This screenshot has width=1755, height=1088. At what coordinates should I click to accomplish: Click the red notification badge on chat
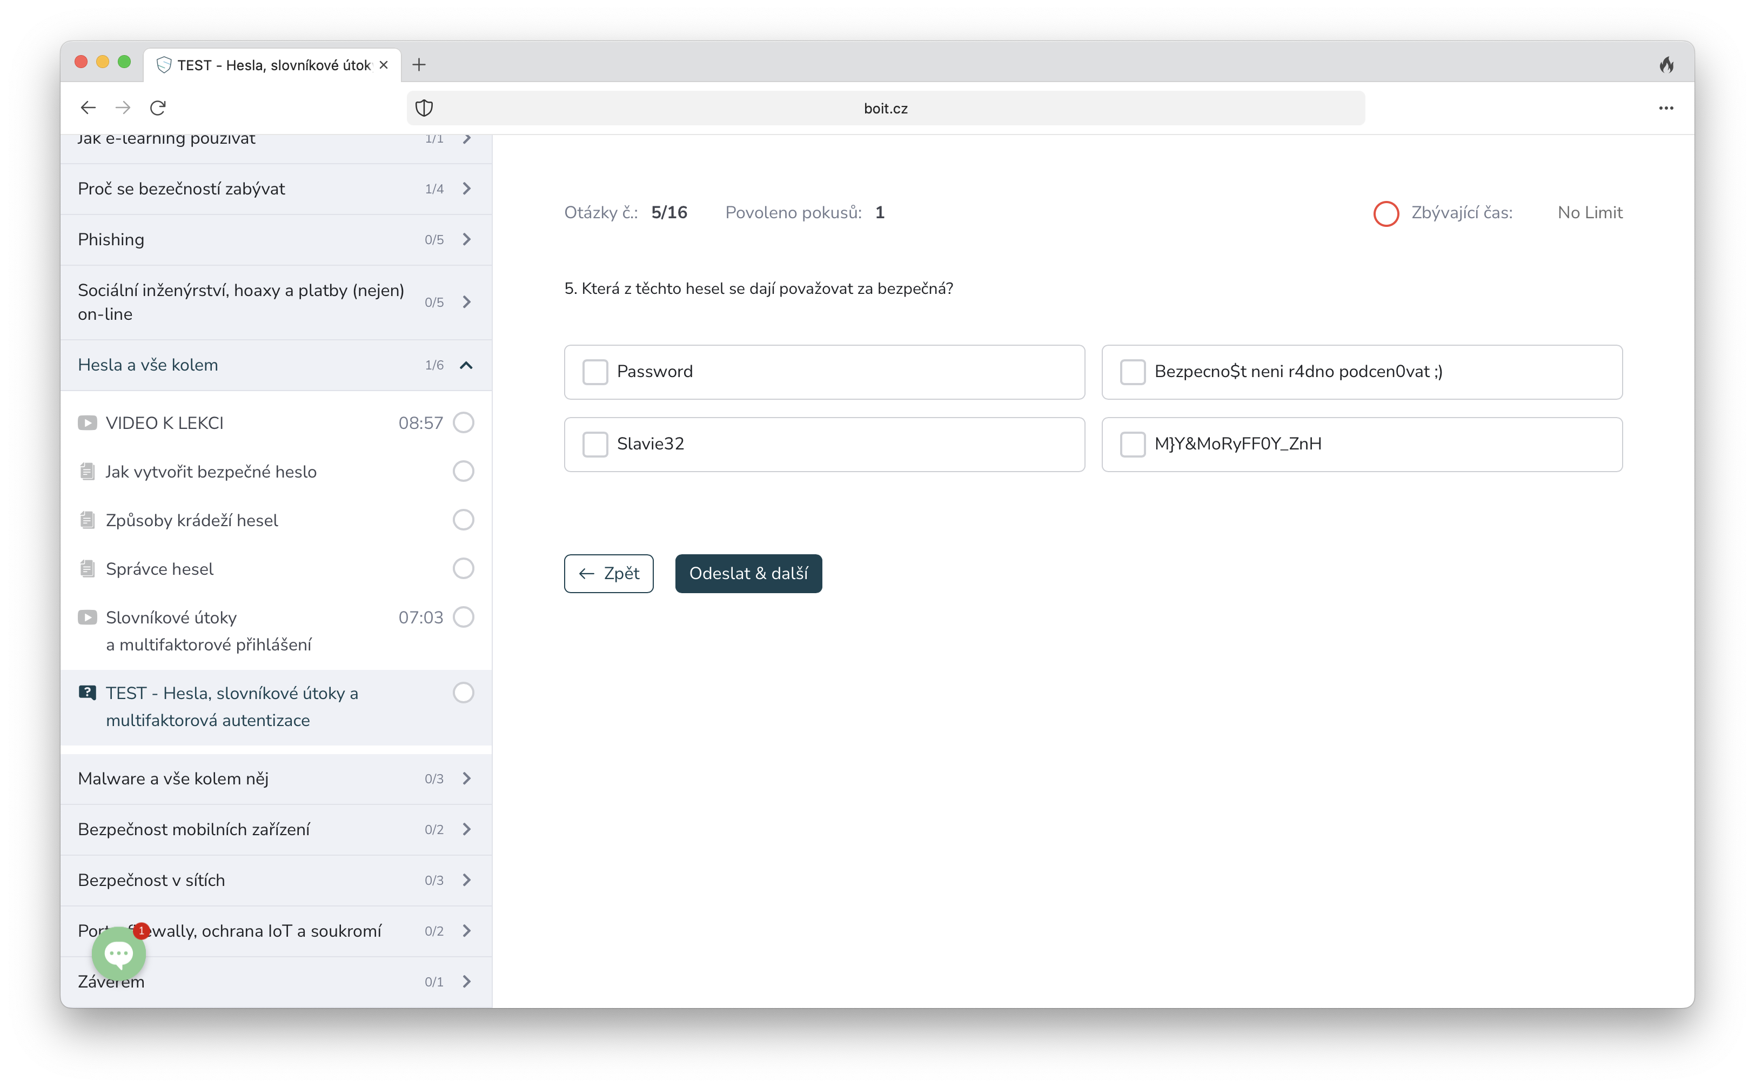click(x=142, y=931)
